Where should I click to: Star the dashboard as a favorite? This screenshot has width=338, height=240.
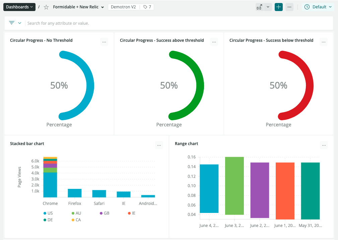(x=46, y=7)
